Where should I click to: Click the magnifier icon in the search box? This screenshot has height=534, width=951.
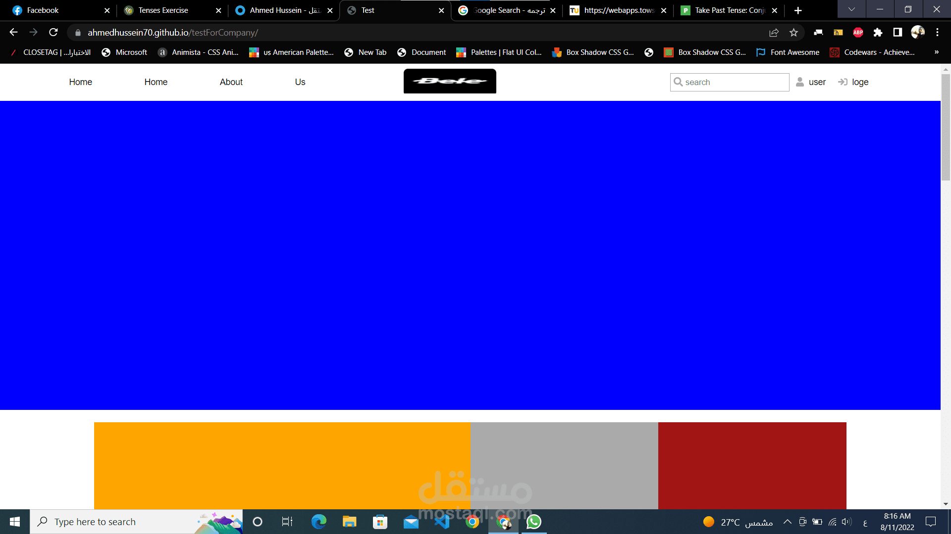678,82
